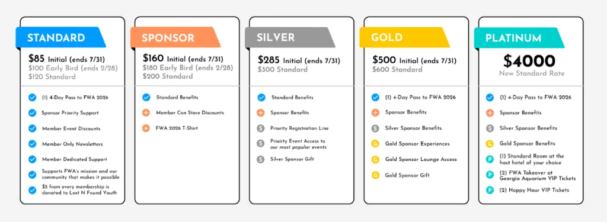This screenshot has width=607, height=222.
Task: Click G icon next to Gold Sponsor Experiences
Action: 375,144
